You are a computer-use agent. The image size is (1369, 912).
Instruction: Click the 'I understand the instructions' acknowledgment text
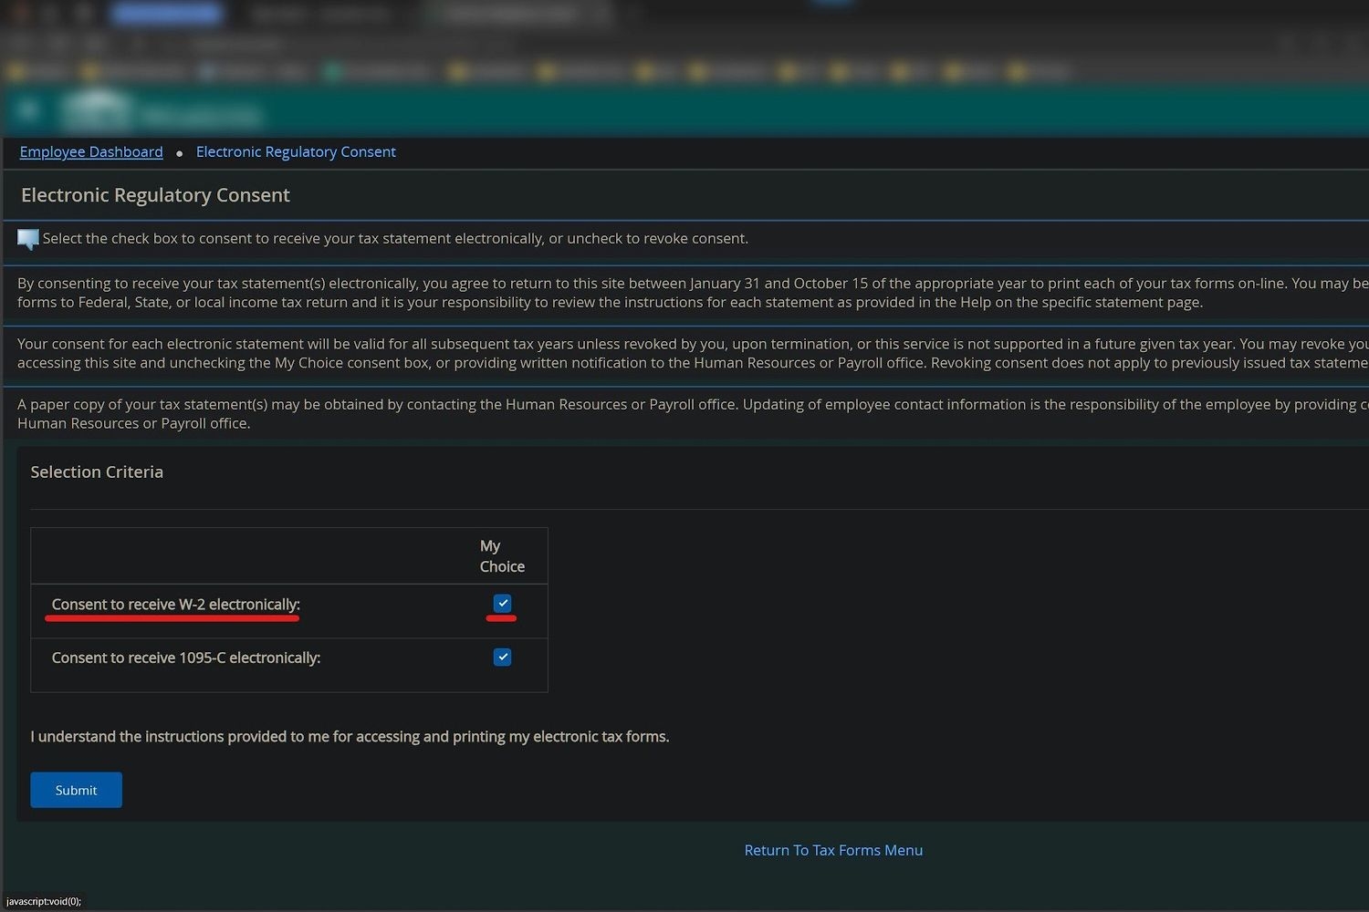(x=350, y=736)
